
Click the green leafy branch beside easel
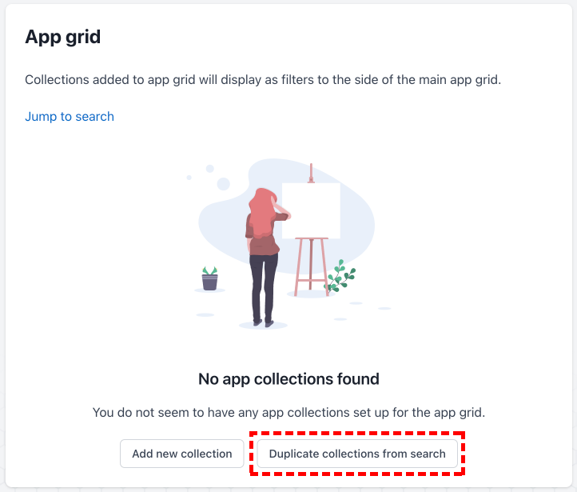click(x=340, y=276)
